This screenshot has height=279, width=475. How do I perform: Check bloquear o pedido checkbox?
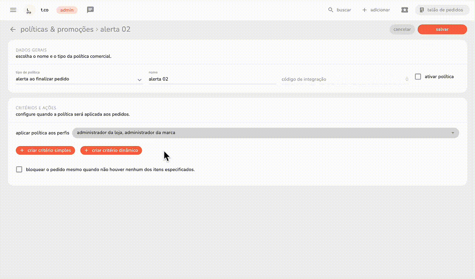[x=19, y=169]
